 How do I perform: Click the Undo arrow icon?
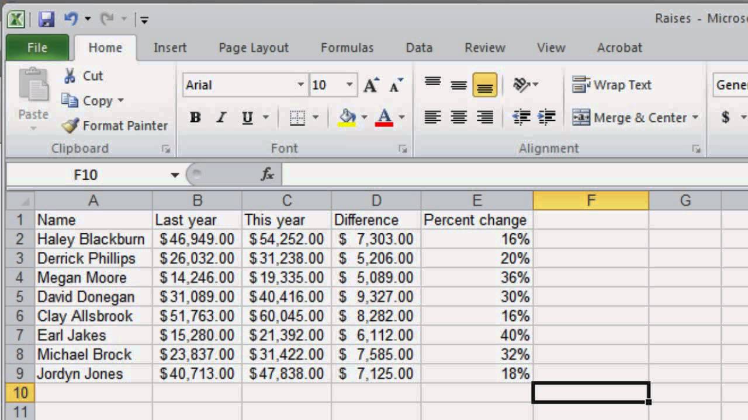(71, 19)
